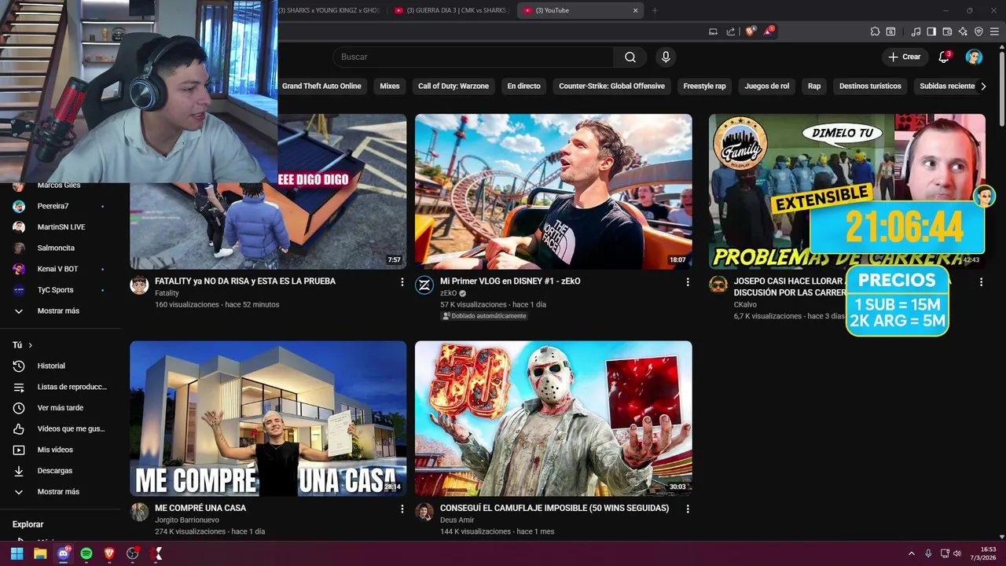Click the install app icon in address bar
The image size is (1006, 566).
[x=713, y=31]
